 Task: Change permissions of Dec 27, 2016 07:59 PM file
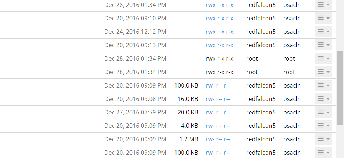pos(218,112)
